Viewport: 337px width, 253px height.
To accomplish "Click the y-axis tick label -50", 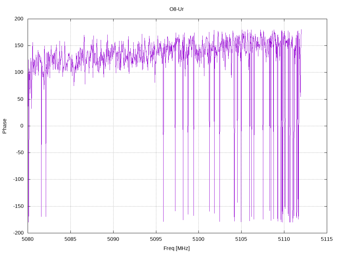I will coord(20,153).
